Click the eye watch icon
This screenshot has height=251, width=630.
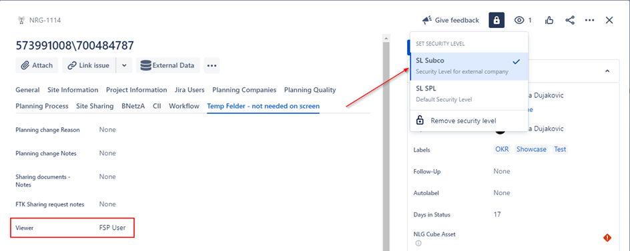pos(519,20)
